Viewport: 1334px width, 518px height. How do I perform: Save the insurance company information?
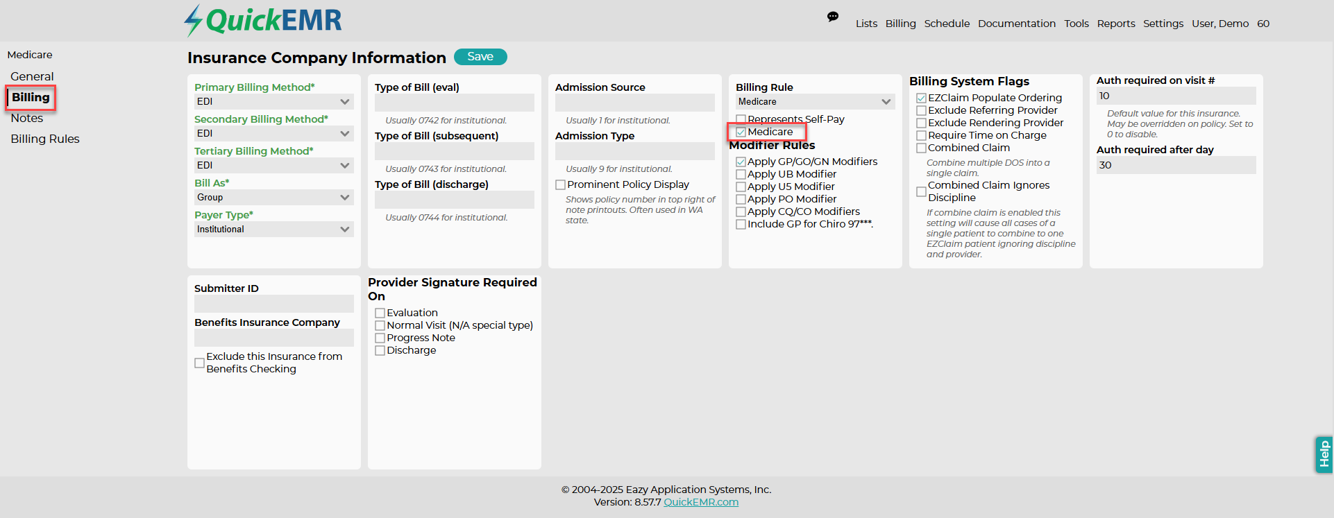click(x=480, y=57)
